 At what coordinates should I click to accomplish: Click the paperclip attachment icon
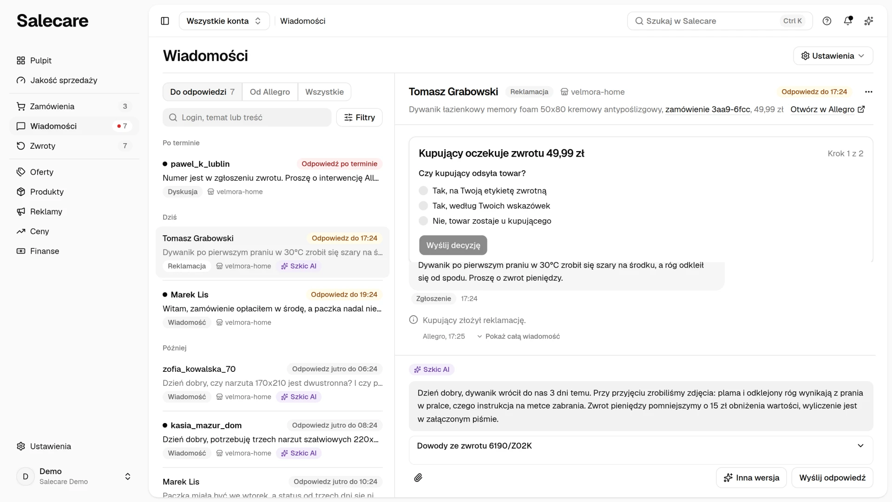pos(418,478)
